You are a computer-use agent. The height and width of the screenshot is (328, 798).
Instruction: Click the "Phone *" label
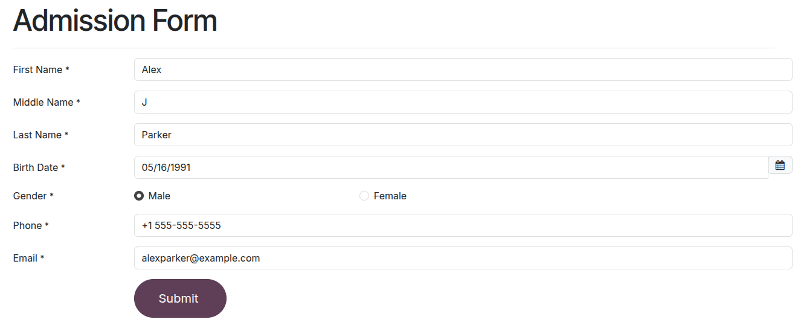(31, 225)
